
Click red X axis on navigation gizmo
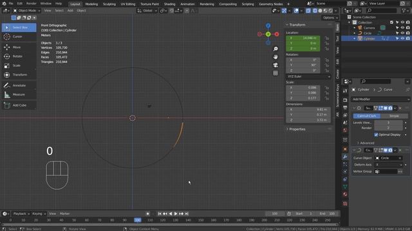click(277, 34)
